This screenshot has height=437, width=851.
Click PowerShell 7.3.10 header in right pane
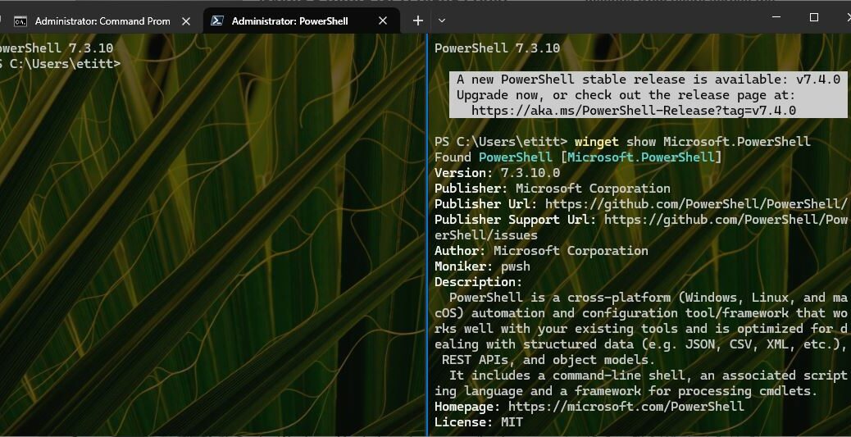pos(497,48)
